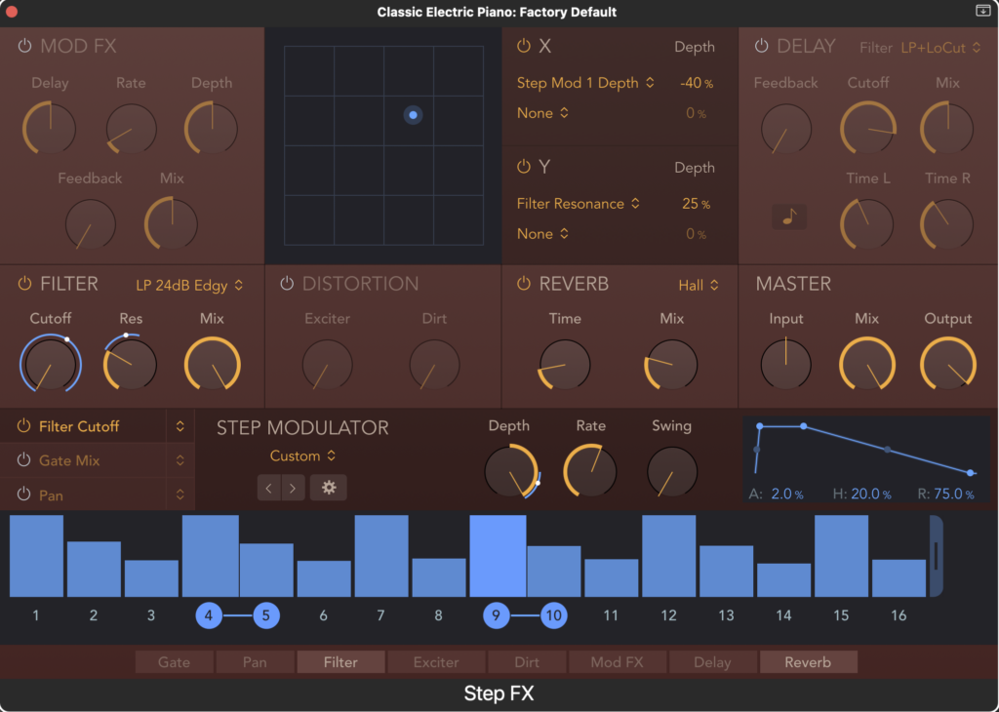Open the Hall reverb preset menu

[697, 284]
